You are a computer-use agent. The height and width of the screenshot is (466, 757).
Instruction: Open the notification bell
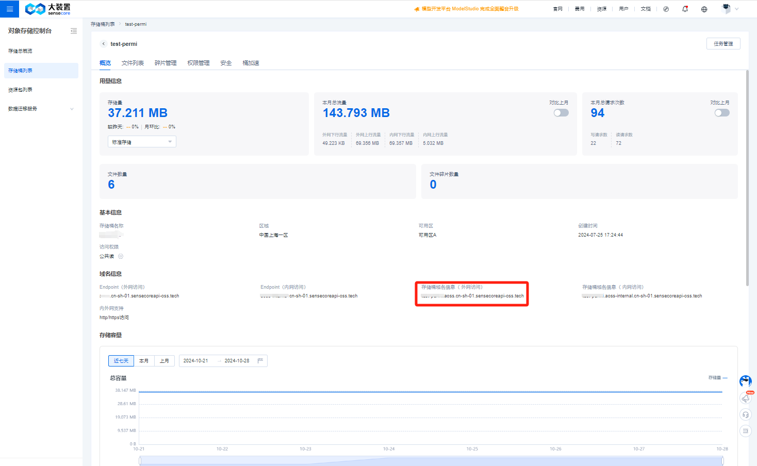click(685, 9)
